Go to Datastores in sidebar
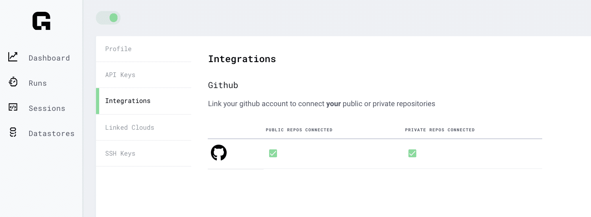The width and height of the screenshot is (591, 217). 52,134
